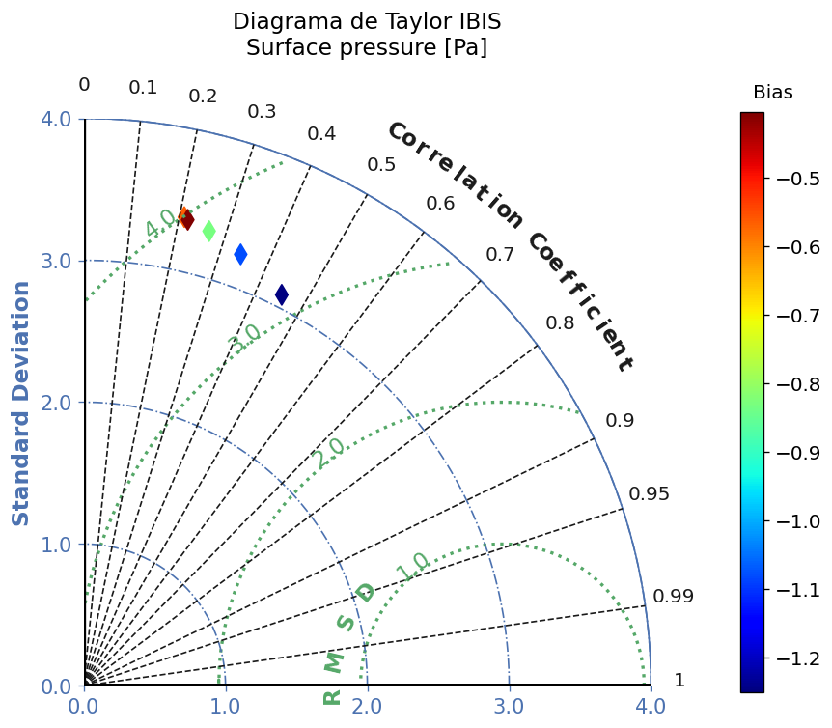Click the 2.0 tick on the horizontal axis
832x728 pixels.
[x=367, y=706]
